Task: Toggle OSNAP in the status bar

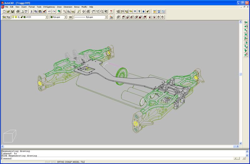Action: (68, 162)
